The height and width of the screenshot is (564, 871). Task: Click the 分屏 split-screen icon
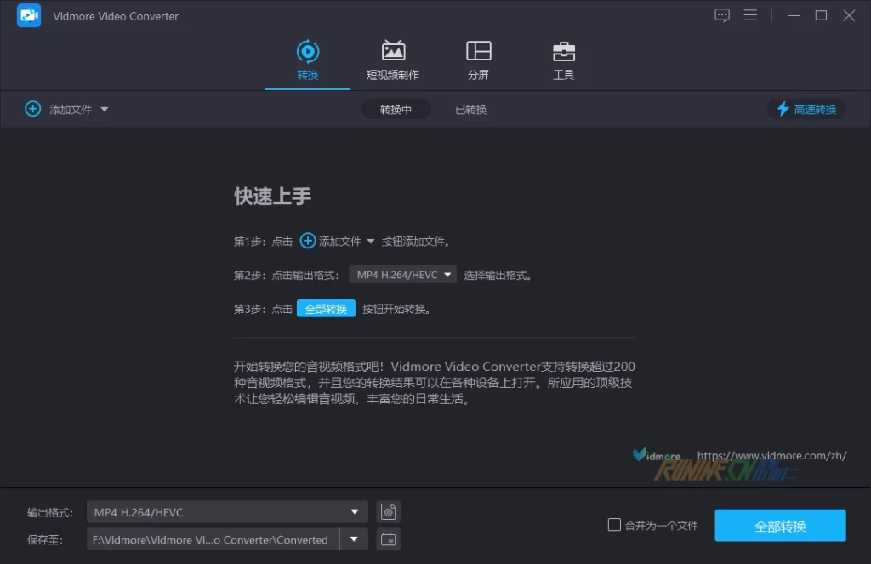(x=478, y=51)
